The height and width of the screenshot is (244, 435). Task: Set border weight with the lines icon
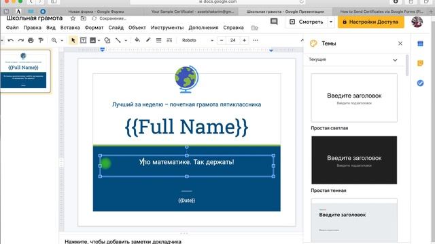pos(158,41)
